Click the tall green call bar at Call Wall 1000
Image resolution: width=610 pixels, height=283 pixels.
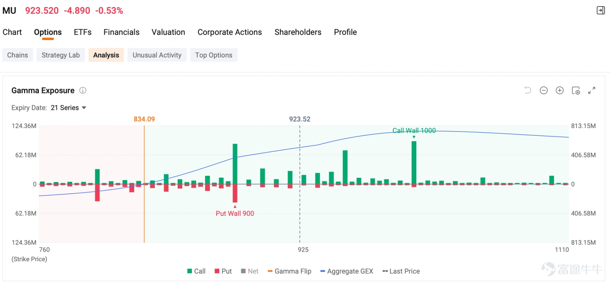(x=414, y=162)
